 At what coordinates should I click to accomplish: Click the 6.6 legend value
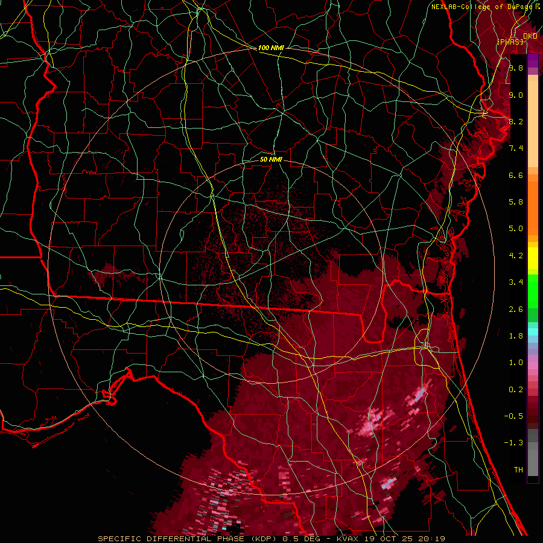pyautogui.click(x=516, y=175)
